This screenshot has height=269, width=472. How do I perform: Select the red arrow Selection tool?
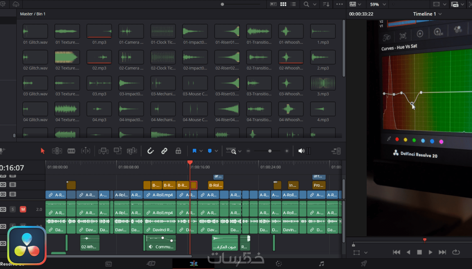[x=42, y=151]
